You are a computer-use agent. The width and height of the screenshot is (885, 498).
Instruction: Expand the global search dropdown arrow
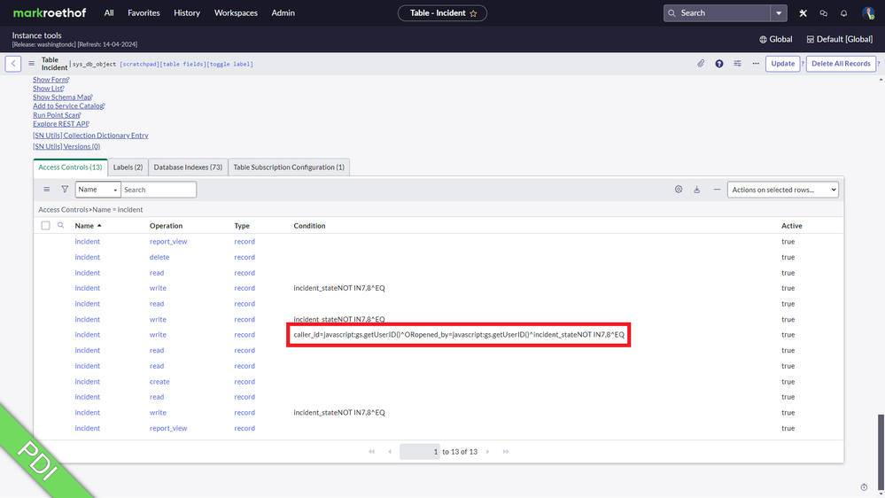pos(779,13)
